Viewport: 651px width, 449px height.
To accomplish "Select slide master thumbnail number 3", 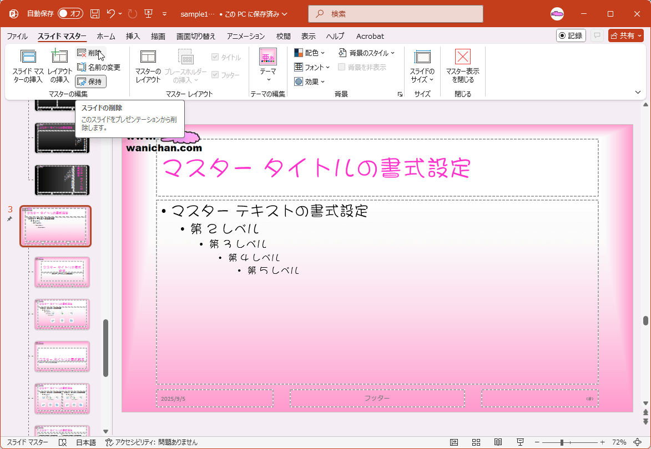I will click(x=55, y=226).
